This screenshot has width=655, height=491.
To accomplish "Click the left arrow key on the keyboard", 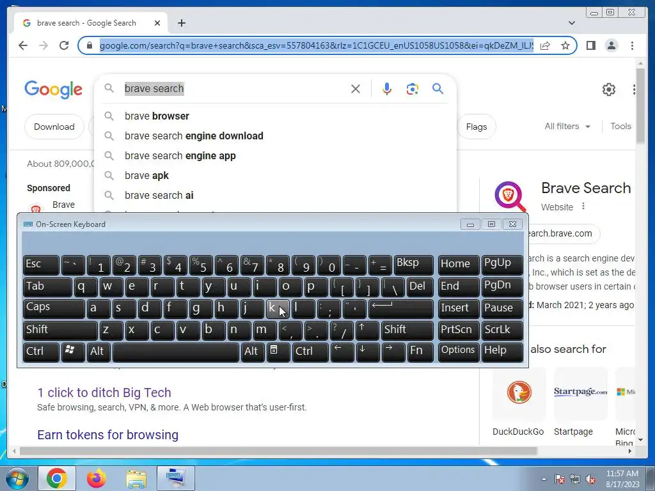I will click(342, 352).
